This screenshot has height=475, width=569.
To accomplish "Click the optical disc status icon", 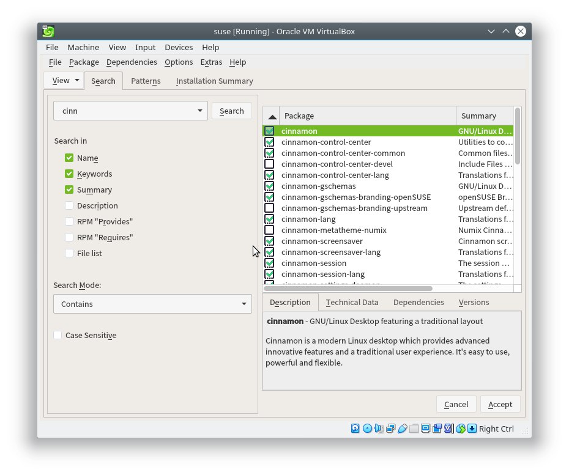I will [367, 429].
